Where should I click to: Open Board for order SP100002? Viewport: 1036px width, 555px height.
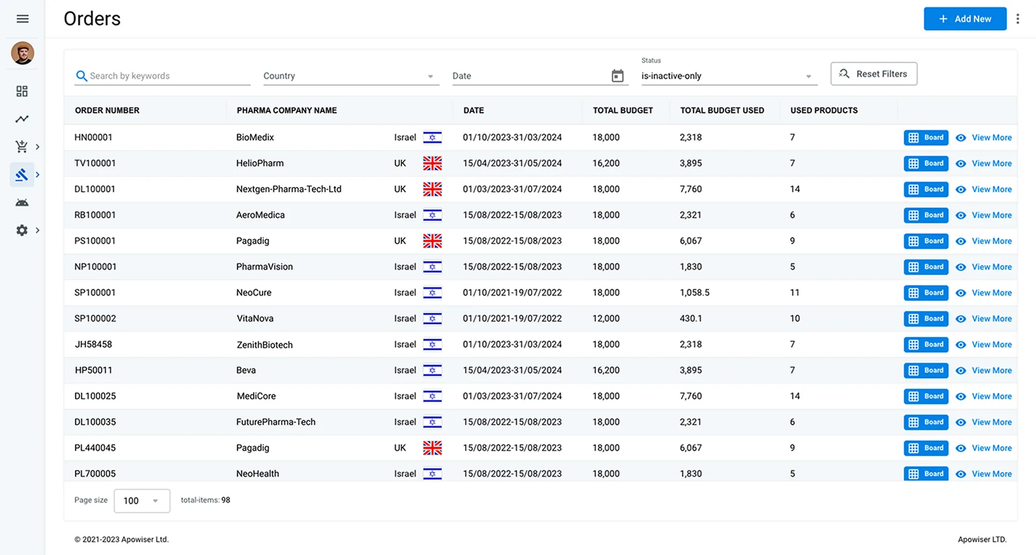click(x=926, y=319)
